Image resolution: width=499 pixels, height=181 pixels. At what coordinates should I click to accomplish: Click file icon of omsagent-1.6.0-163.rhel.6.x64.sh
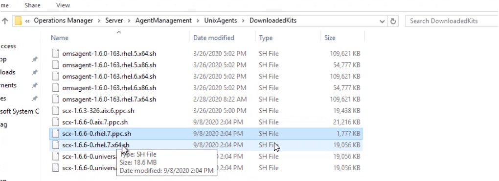(x=56, y=77)
